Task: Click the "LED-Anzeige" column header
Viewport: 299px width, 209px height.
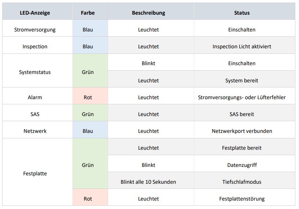Action: (x=35, y=13)
